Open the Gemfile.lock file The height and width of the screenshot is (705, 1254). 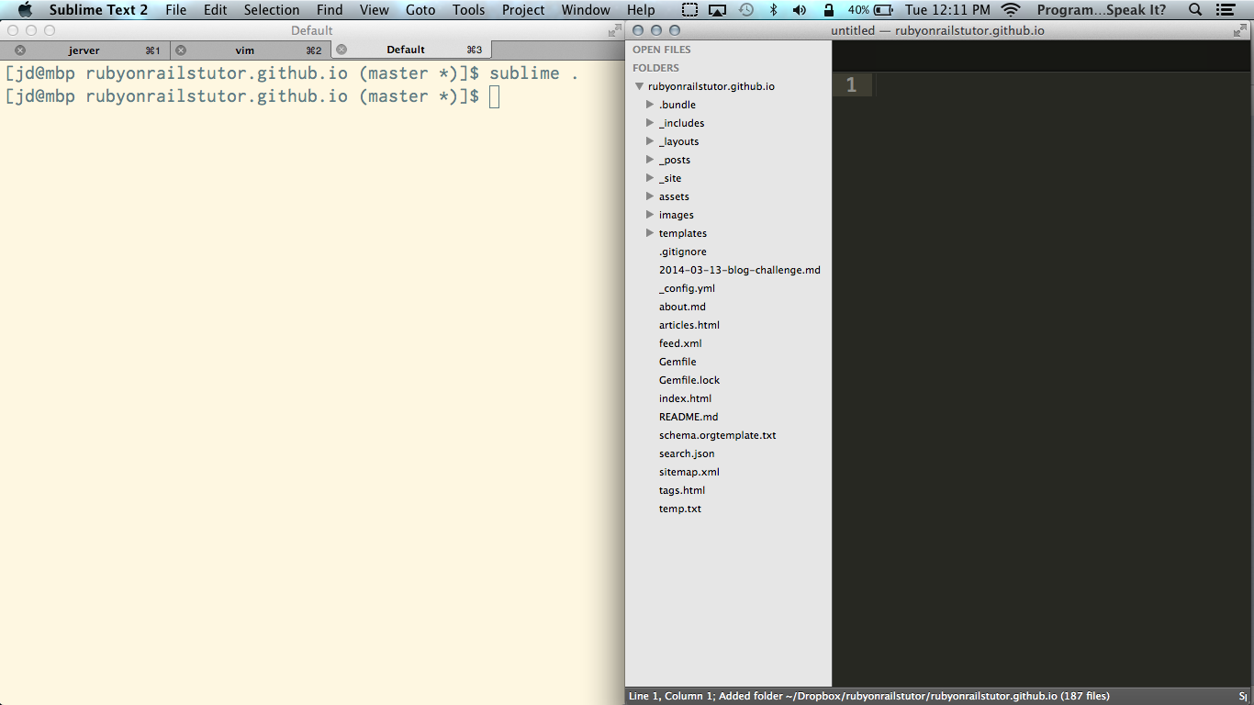click(689, 380)
